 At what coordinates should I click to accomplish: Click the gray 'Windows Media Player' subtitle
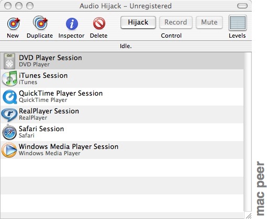50,153
